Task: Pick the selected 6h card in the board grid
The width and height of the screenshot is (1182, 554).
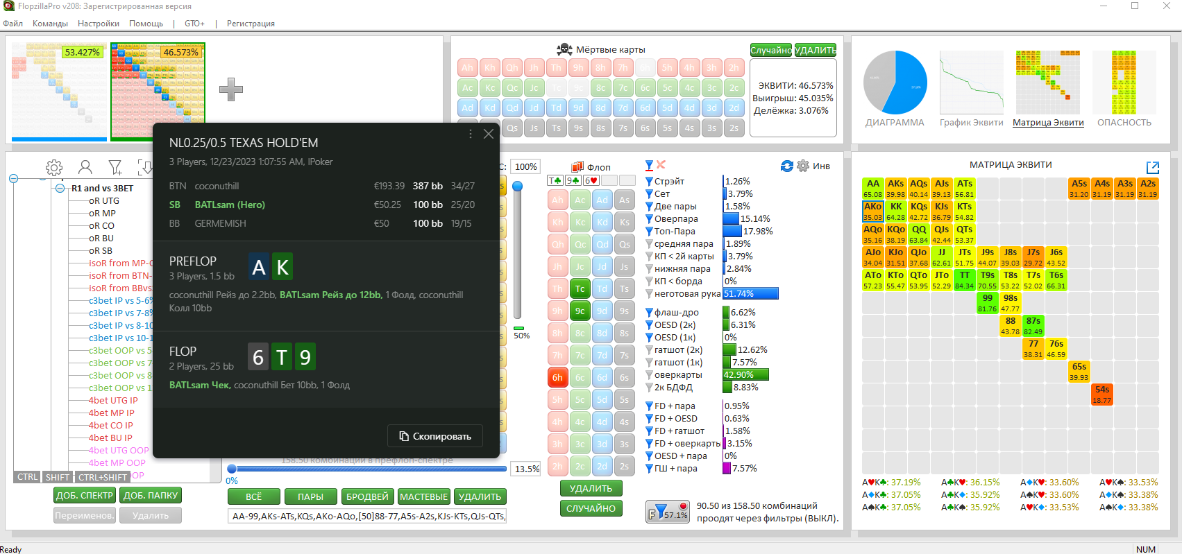Action: coord(557,377)
